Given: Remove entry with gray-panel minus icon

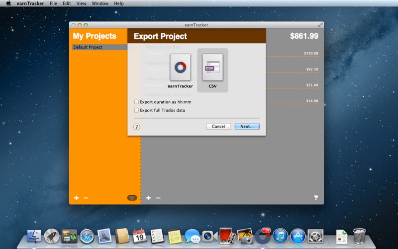Looking at the screenshot, I should tap(158, 198).
